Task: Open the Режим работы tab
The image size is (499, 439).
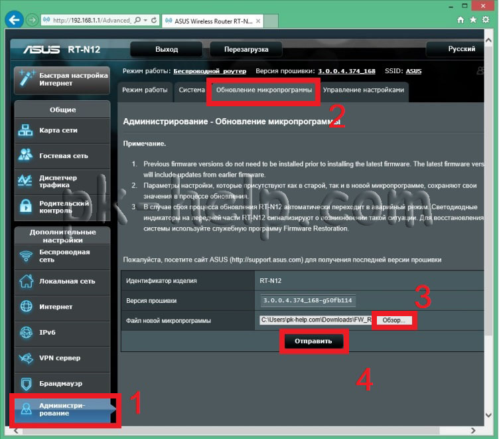Action: tap(145, 90)
